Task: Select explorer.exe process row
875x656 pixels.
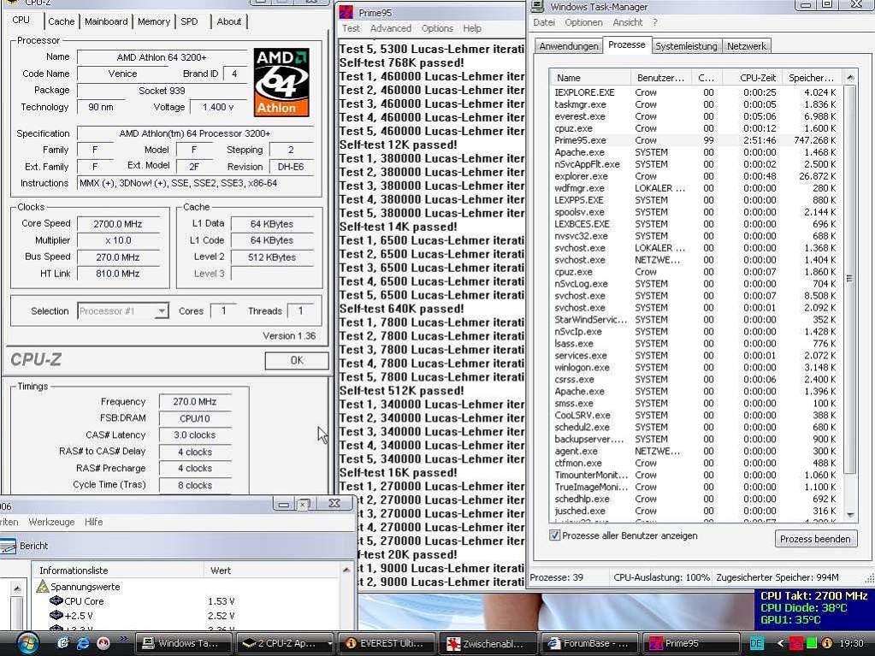Action: point(696,175)
